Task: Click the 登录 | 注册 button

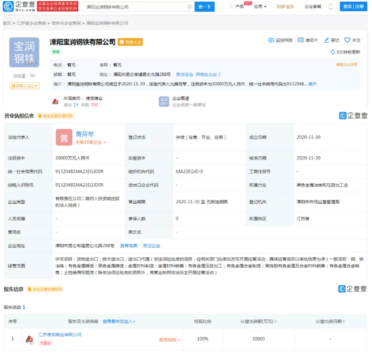Action: pyautogui.click(x=353, y=6)
